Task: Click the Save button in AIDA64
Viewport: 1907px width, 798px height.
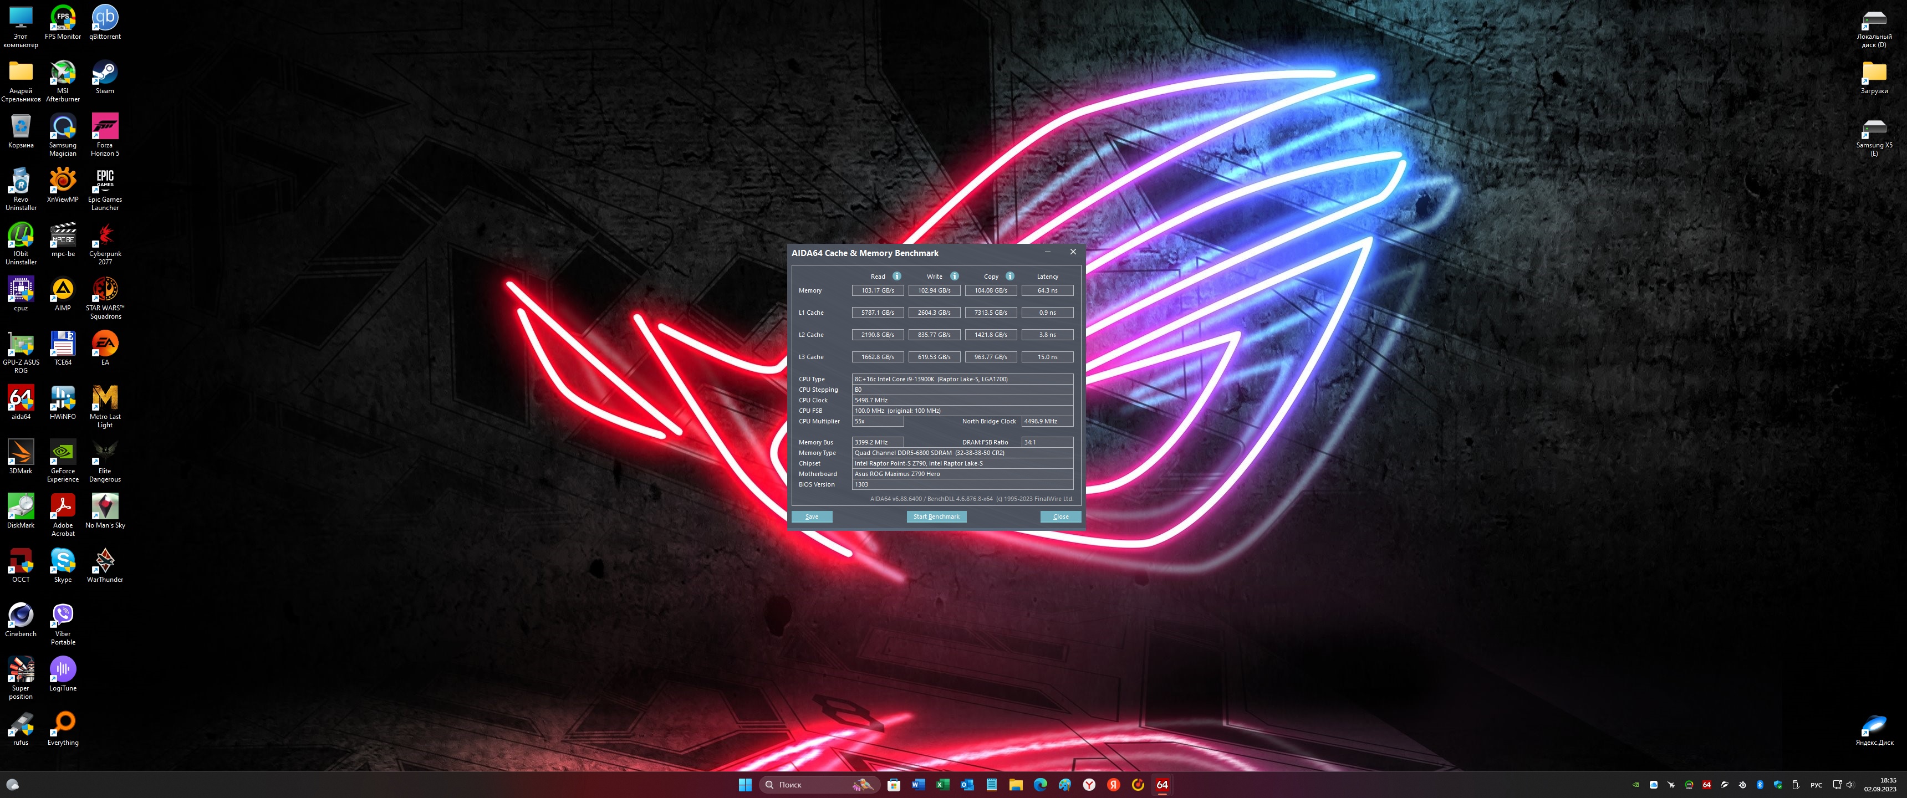Action: (812, 516)
